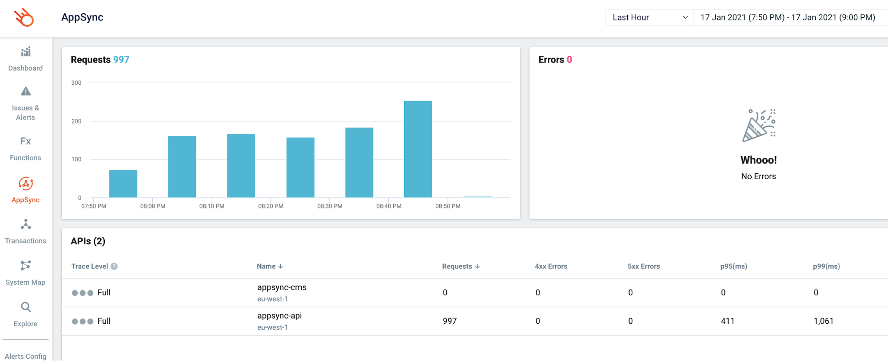The width and height of the screenshot is (888, 361).
Task: Open the Last Hour time range dropdown
Action: (649, 17)
